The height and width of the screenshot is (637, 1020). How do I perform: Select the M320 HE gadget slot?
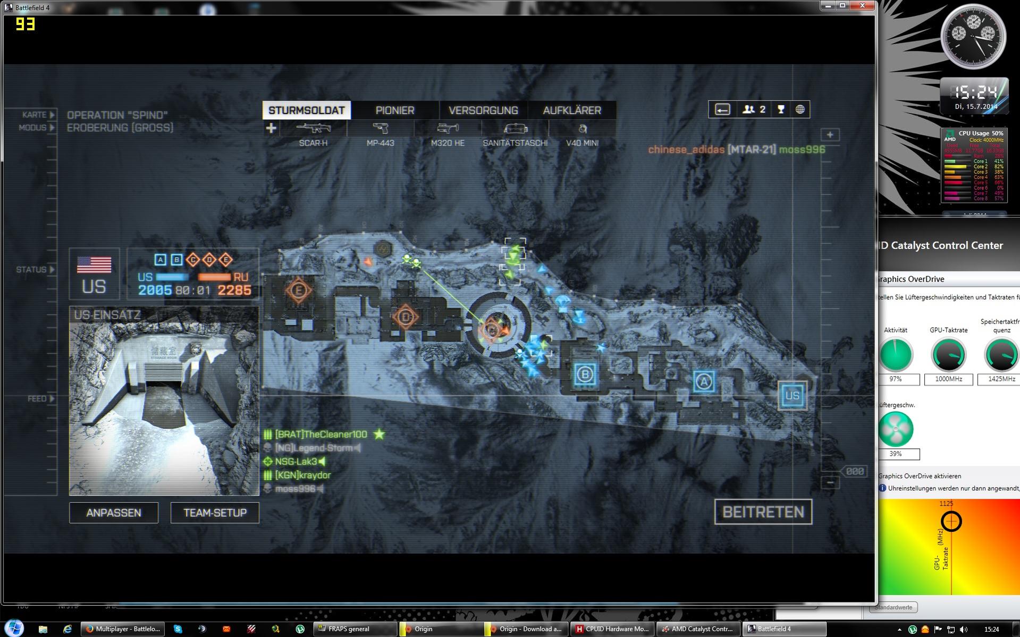point(448,134)
